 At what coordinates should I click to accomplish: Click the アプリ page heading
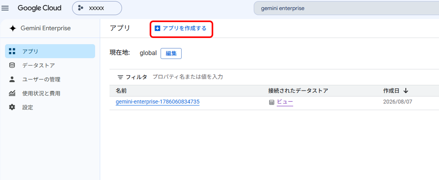pyautogui.click(x=120, y=28)
